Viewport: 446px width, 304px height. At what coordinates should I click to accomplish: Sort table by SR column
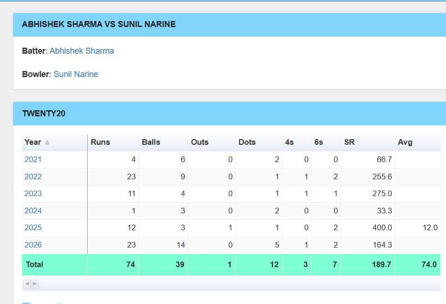tap(368, 142)
